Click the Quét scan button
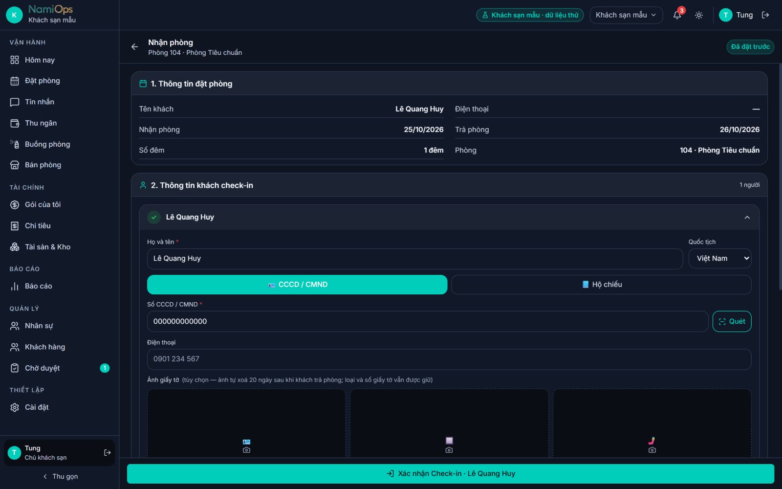Image resolution: width=782 pixels, height=489 pixels. click(732, 321)
